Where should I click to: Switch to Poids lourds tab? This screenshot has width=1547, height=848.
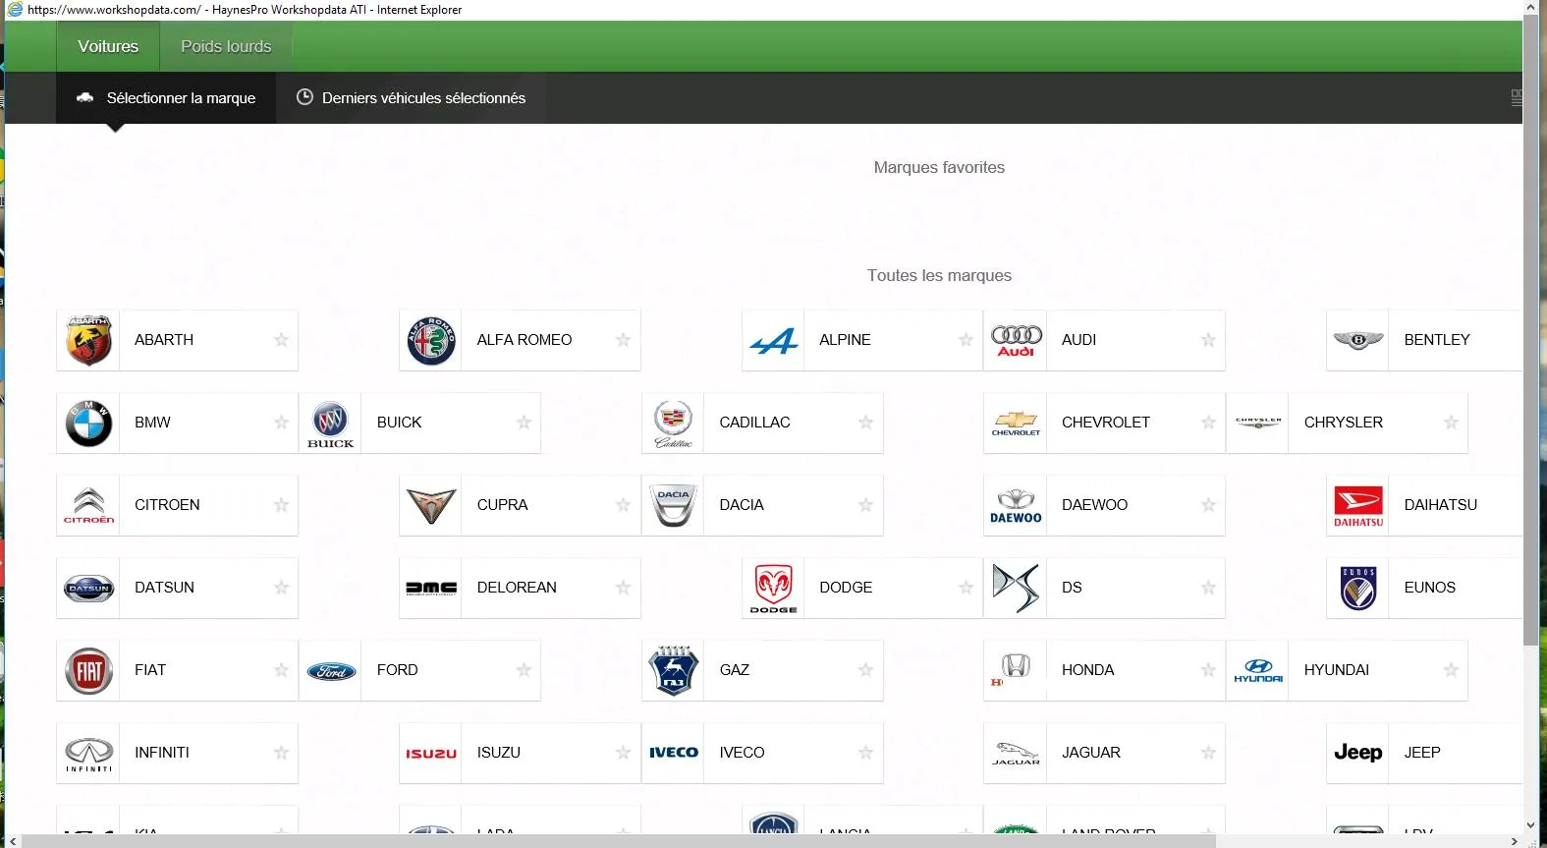pos(226,46)
